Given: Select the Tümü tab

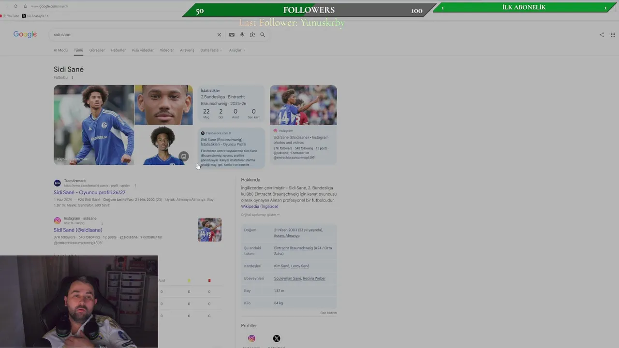Looking at the screenshot, I should pyautogui.click(x=78, y=50).
